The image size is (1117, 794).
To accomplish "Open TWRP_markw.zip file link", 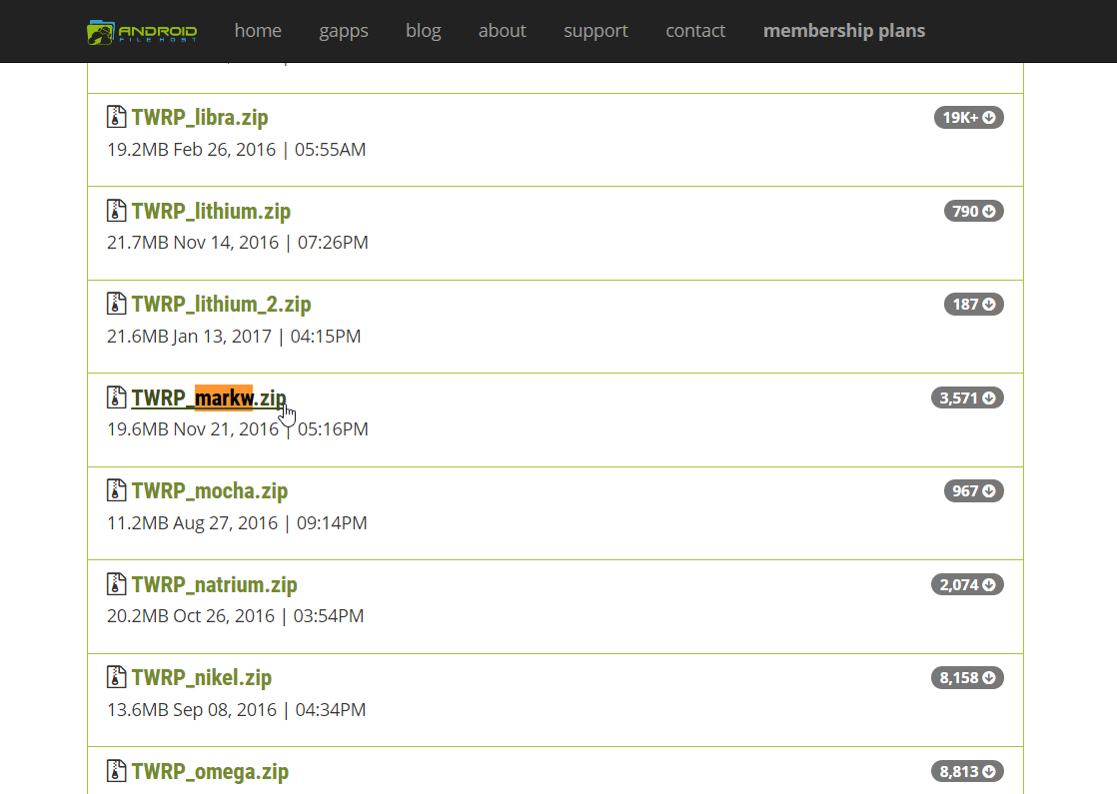I will click(x=209, y=398).
